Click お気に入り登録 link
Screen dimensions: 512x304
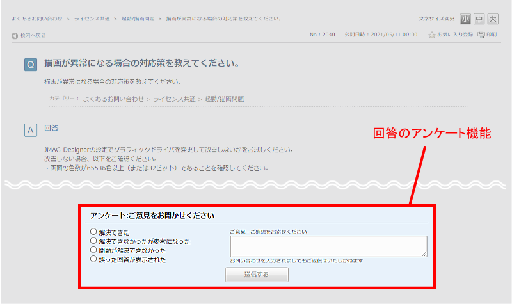coord(455,35)
